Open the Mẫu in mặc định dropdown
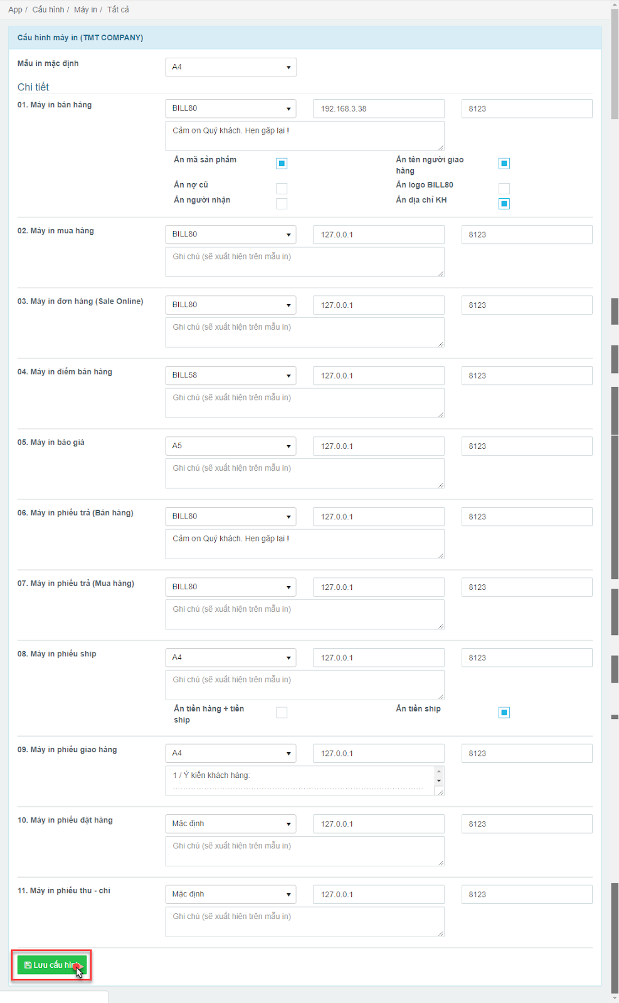619x1003 pixels. point(231,67)
